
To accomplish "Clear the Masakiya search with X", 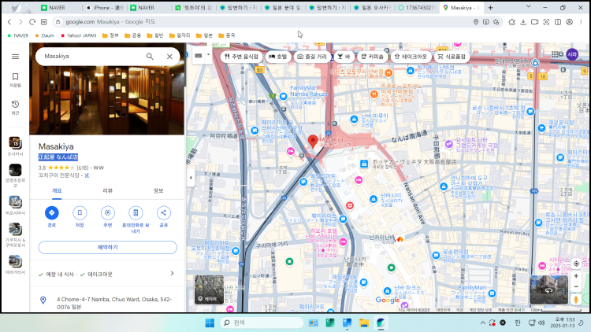I will (169, 57).
